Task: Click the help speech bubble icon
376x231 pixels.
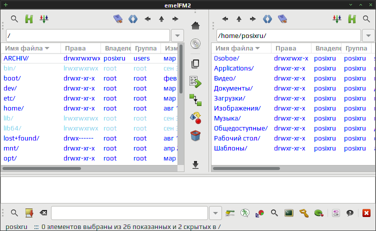Action: (x=350, y=213)
